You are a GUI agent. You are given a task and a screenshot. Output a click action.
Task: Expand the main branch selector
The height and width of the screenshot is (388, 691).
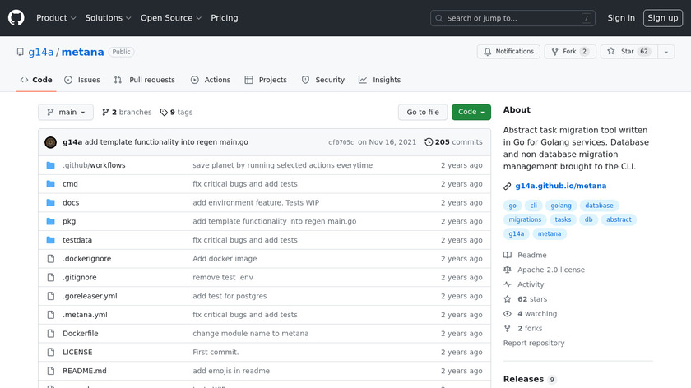click(65, 113)
